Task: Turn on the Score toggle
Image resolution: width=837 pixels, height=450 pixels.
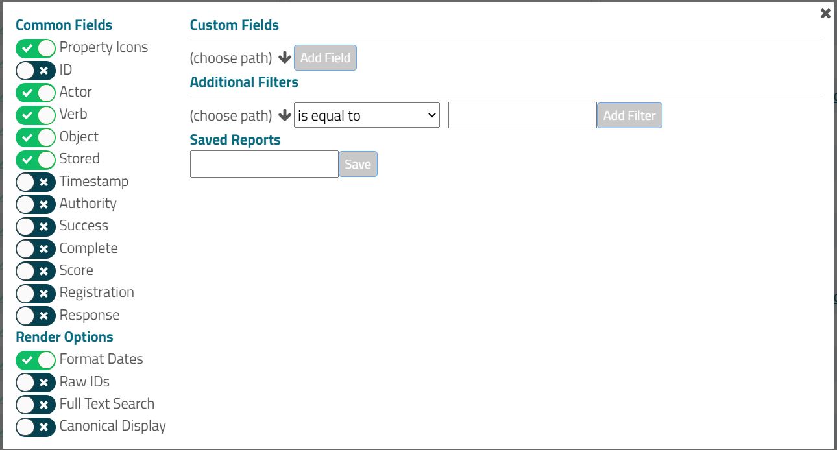Action: click(x=36, y=270)
